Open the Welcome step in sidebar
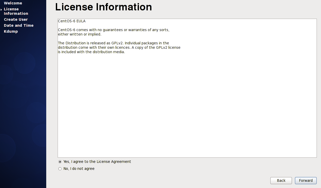The image size is (321, 188). coord(13,3)
